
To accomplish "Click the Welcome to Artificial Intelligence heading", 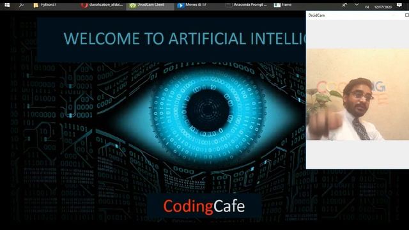I will tap(185, 38).
